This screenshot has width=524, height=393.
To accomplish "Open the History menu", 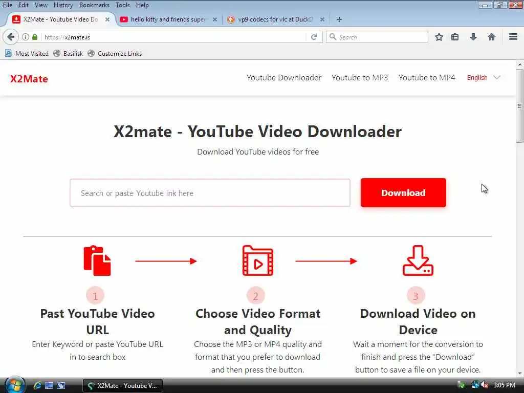I will click(x=63, y=5).
